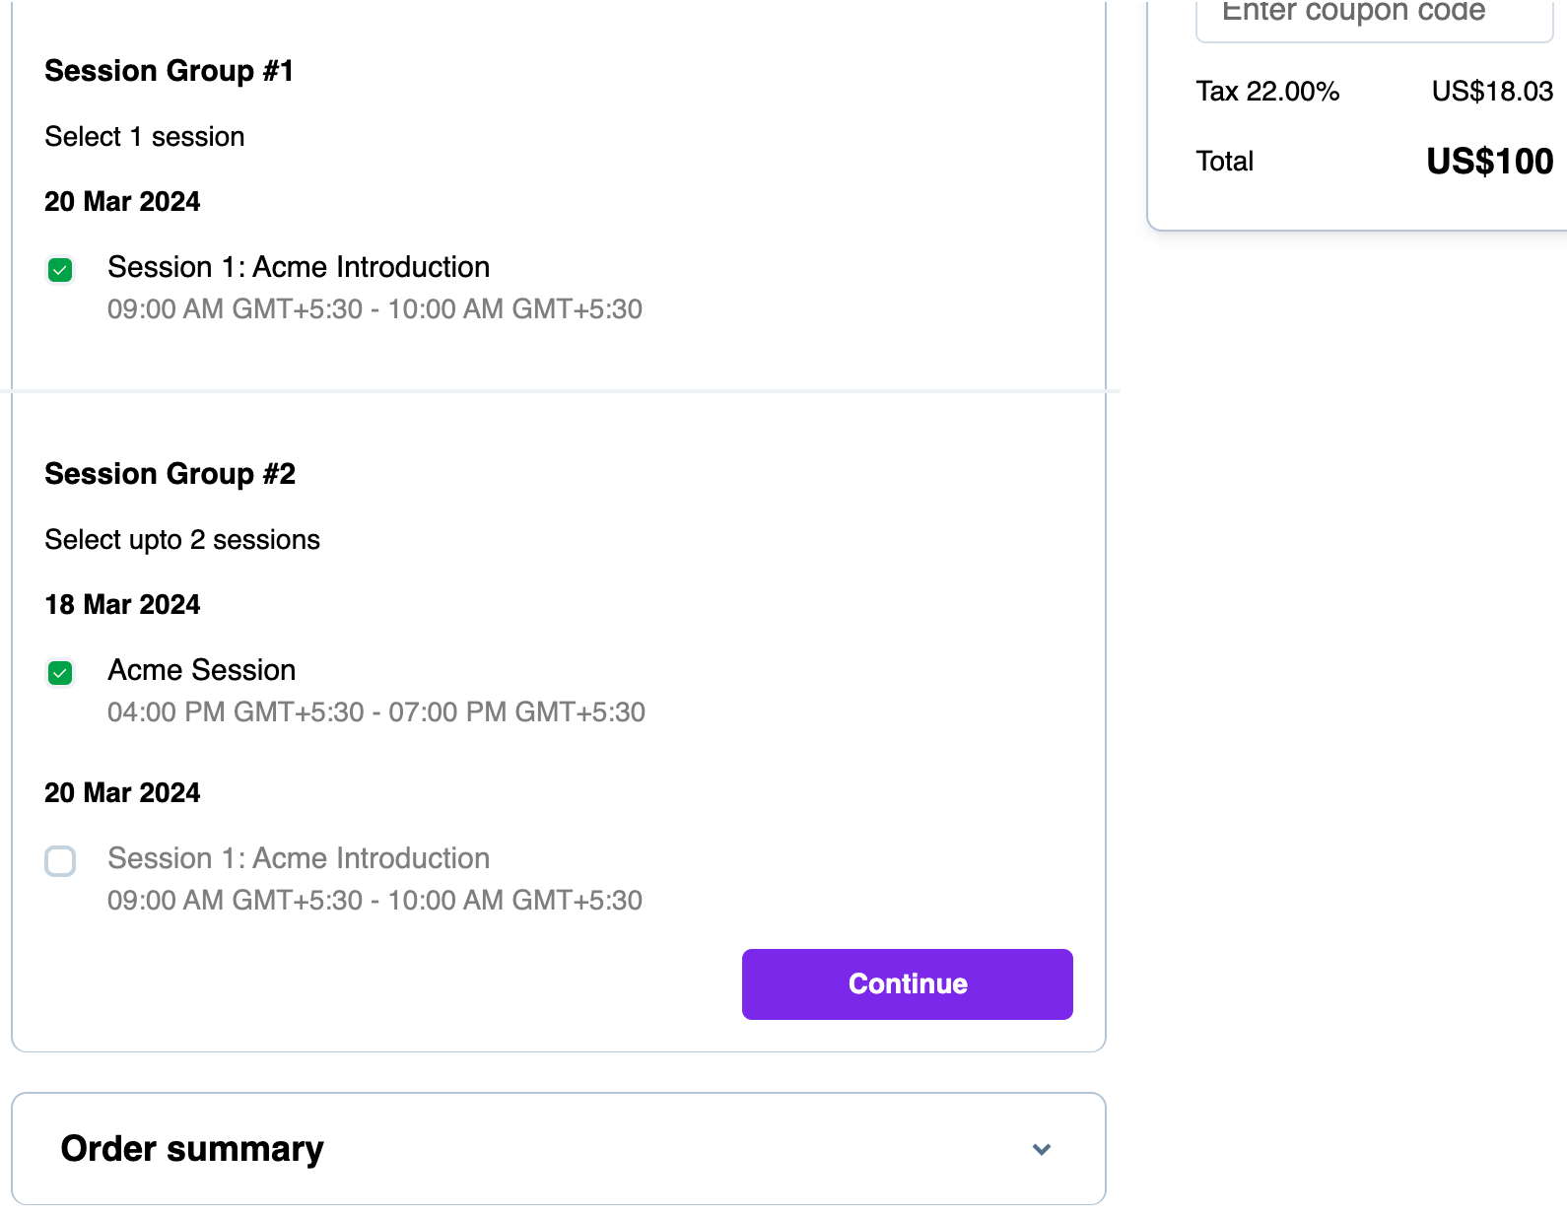Click the 18 Mar 2024 date heading

coord(122,605)
